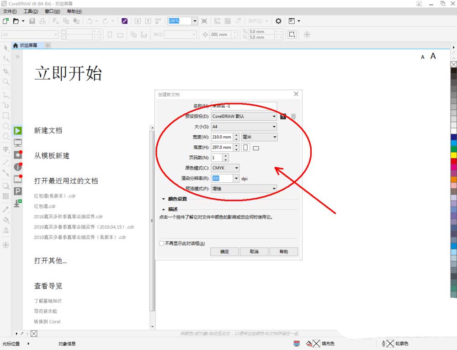Click the larger A text size button

click(x=433, y=56)
